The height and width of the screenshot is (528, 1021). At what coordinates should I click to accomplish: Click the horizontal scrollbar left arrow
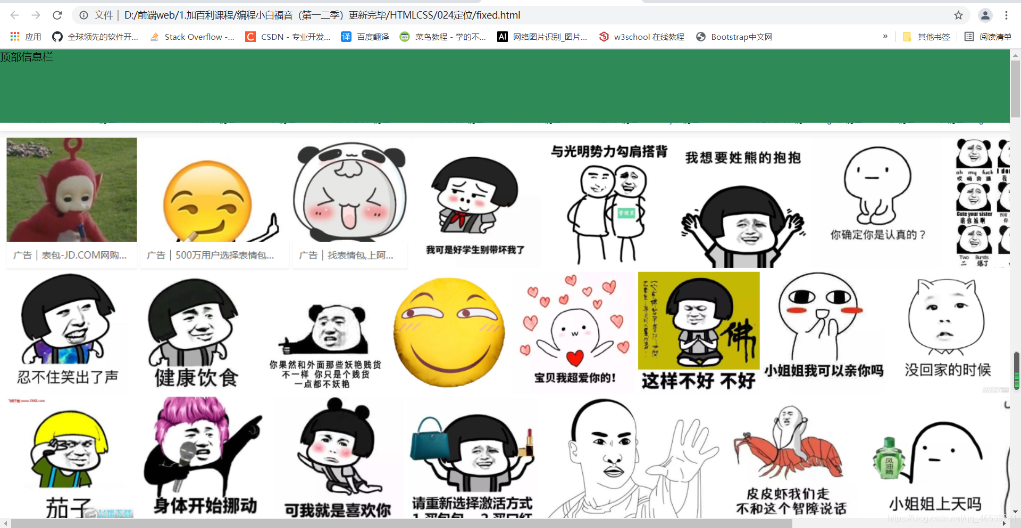6,523
